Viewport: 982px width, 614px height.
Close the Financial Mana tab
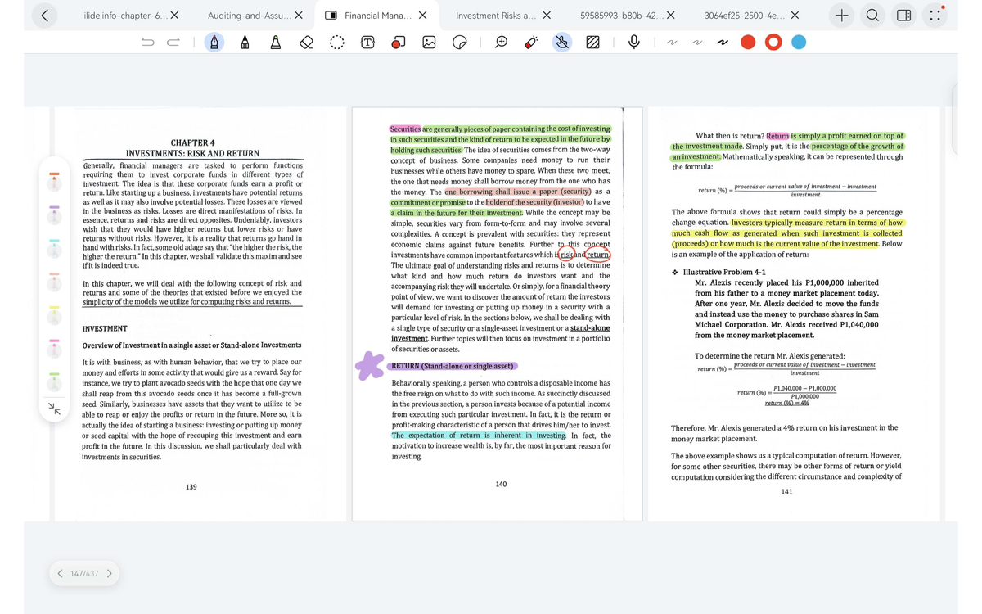pyautogui.click(x=422, y=16)
